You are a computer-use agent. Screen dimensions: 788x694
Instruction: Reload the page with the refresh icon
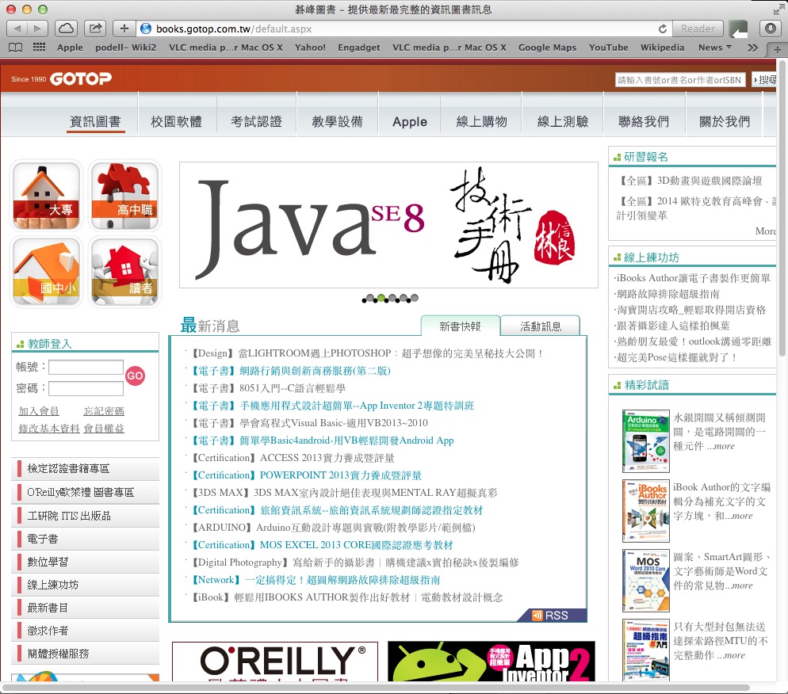tap(663, 29)
